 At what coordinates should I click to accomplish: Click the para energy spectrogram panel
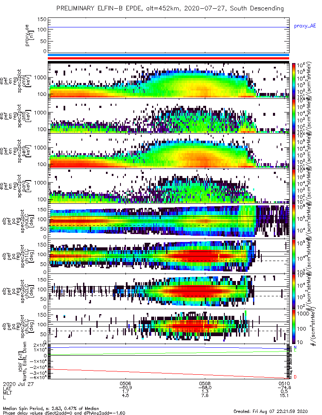coord(169,186)
